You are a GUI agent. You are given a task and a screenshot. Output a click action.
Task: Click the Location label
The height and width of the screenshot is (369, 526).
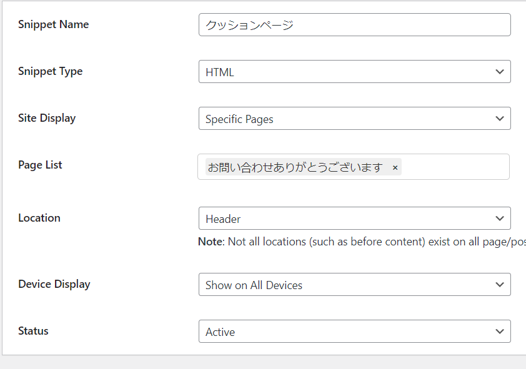[39, 218]
